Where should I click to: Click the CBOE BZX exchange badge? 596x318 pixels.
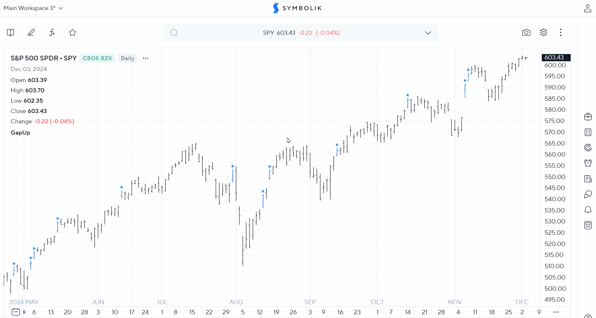pos(97,58)
